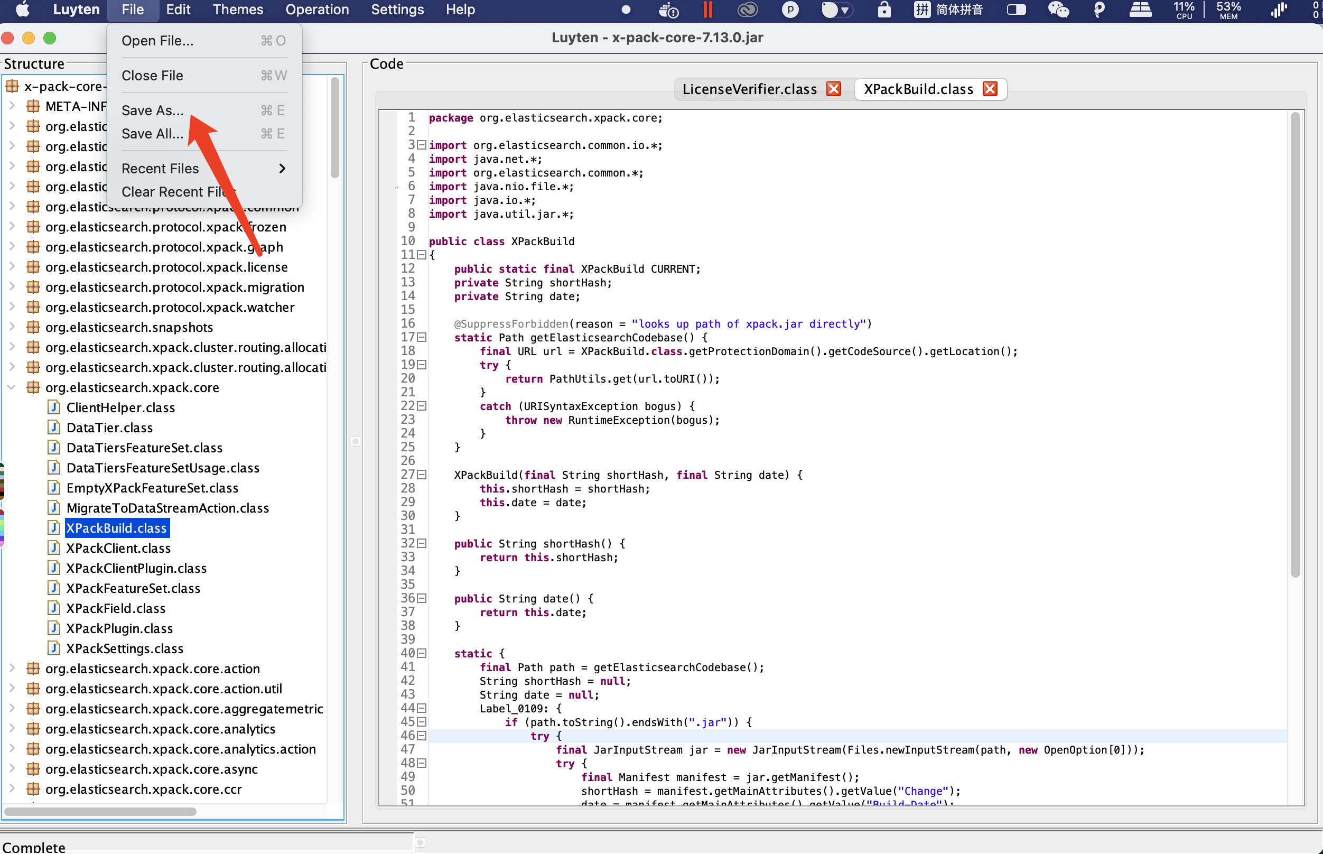Select XPackFeatureSet.class in the tree

tap(133, 588)
